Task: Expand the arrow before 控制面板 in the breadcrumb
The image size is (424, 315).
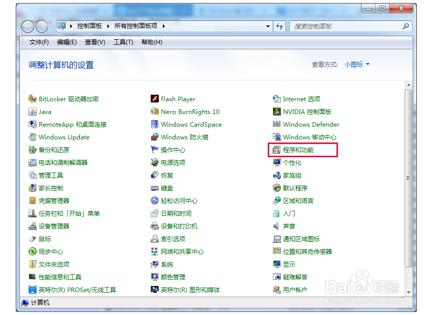Action: (71, 26)
